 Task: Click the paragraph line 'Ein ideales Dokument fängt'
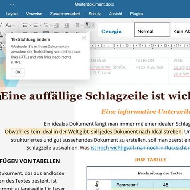117,124
